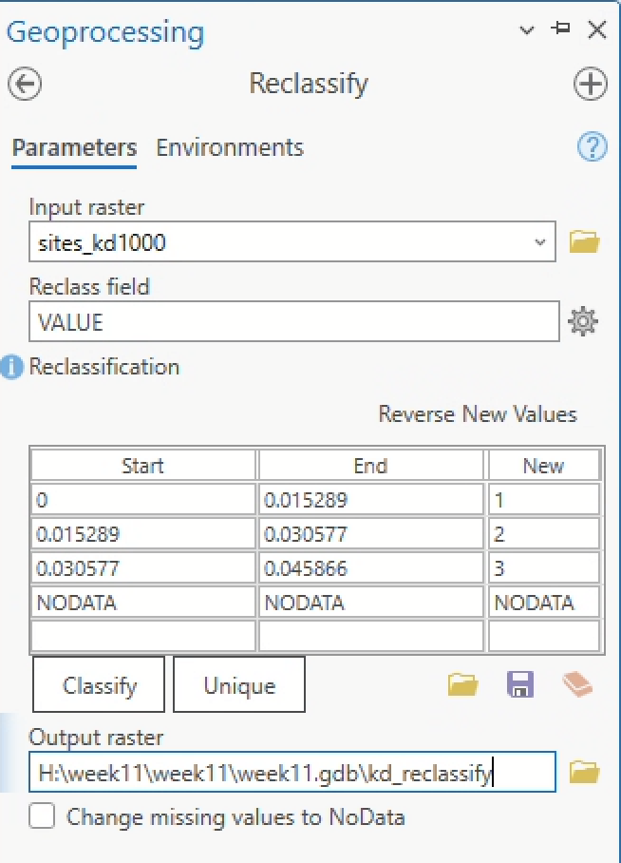The height and width of the screenshot is (863, 621).
Task: Switch to the Environments tab
Action: 230,147
